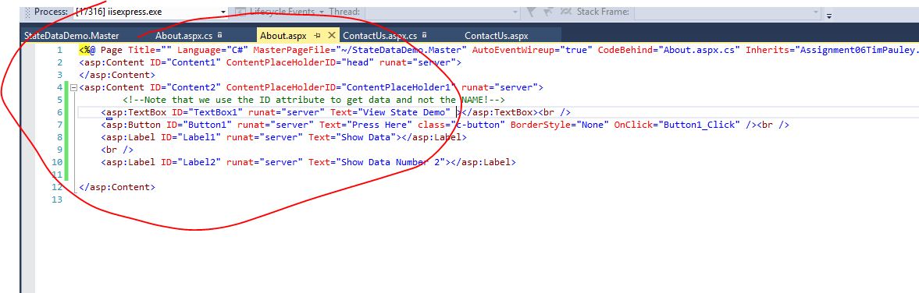
Task: Click Text="Show Data" on line 8
Action: pos(353,137)
